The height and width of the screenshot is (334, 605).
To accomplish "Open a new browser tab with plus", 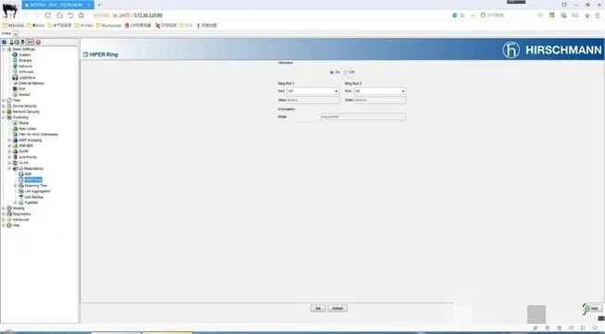I will tap(100, 5).
